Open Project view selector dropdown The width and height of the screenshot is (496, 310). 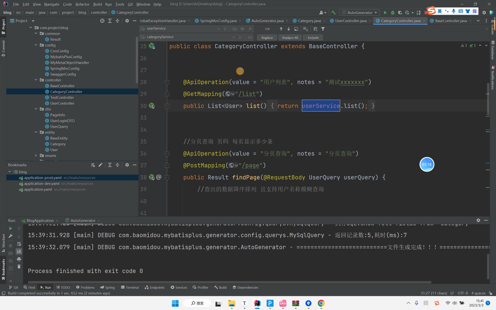(x=33, y=21)
